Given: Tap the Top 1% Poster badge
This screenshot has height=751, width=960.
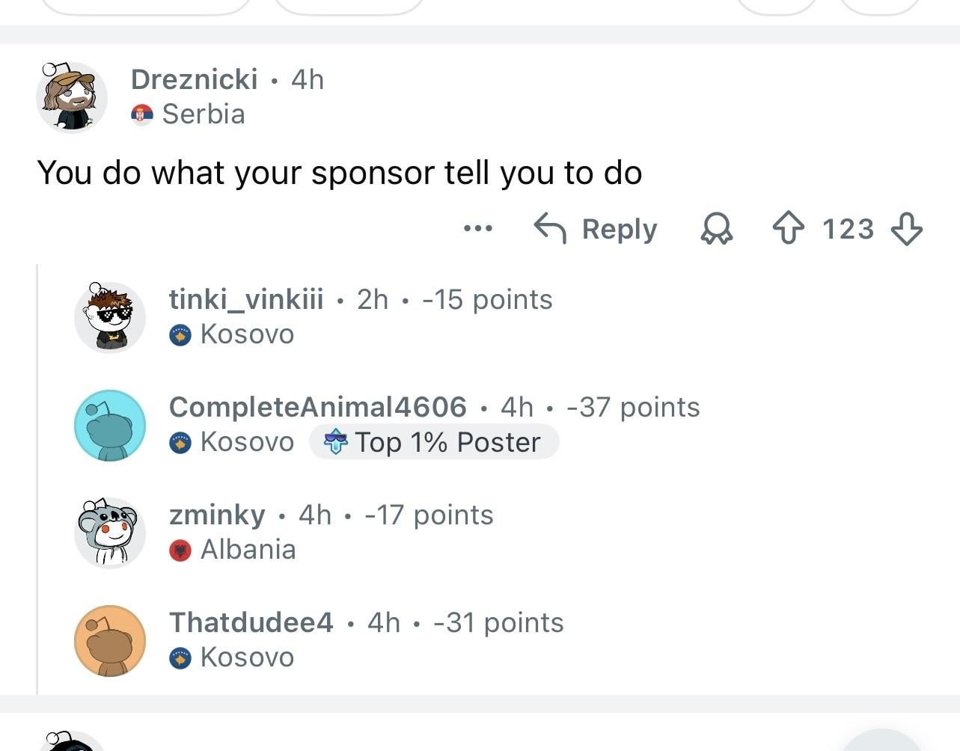Looking at the screenshot, I should 434,442.
